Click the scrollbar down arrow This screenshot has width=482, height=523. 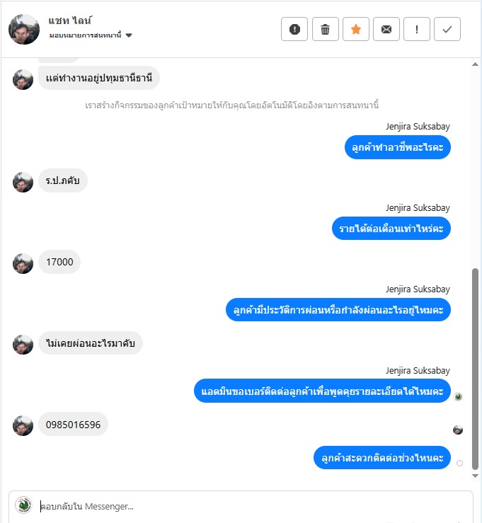tap(476, 476)
